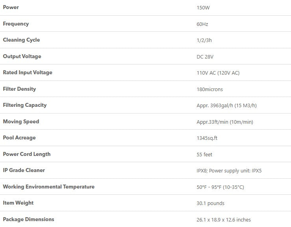Select the 180microns value

209,90
